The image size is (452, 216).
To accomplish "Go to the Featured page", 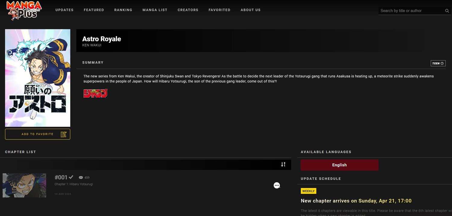I will click(94, 10).
